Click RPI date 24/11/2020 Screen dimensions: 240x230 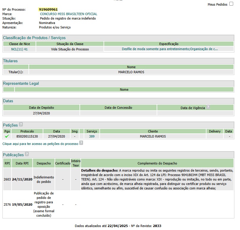tap(22, 179)
